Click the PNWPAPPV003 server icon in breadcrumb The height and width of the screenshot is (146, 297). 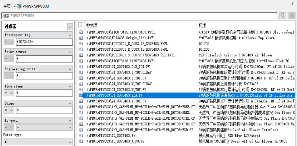pyautogui.click(x=19, y=6)
